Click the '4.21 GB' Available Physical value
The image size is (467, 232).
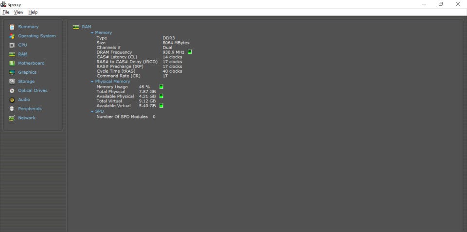[x=147, y=96]
